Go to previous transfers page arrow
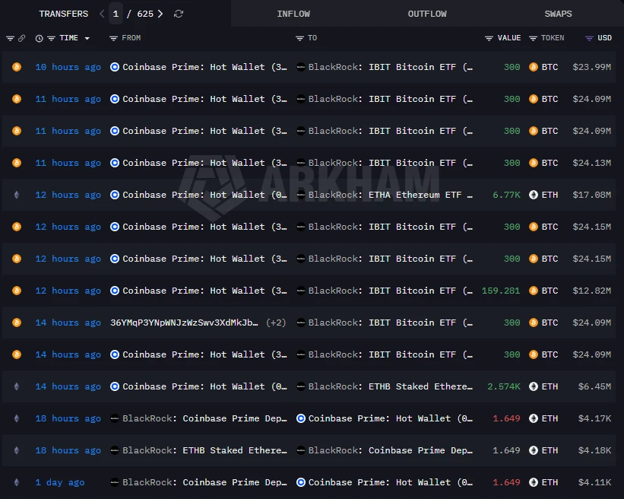624x499 pixels. click(x=102, y=14)
